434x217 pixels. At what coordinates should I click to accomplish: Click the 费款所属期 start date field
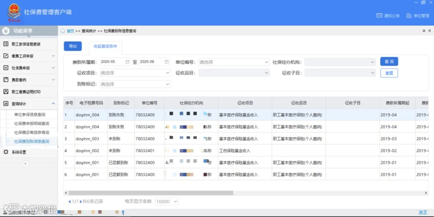click(115, 62)
